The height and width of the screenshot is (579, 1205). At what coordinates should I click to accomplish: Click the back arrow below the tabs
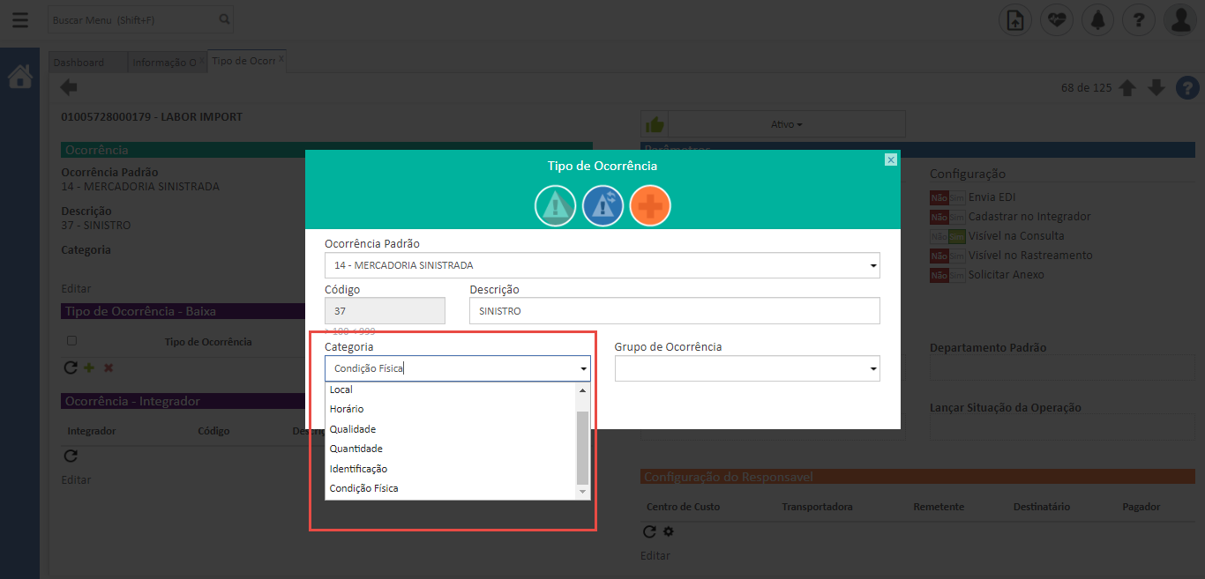69,87
